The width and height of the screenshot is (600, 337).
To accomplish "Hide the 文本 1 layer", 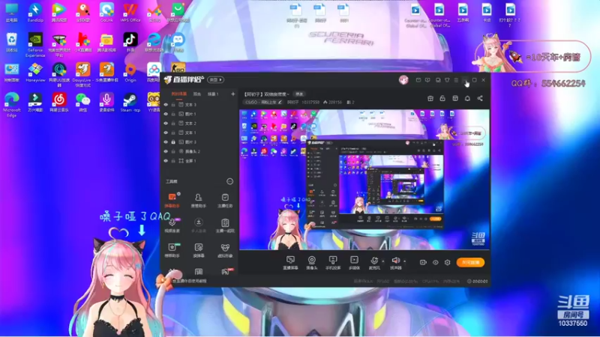I will pos(166,133).
